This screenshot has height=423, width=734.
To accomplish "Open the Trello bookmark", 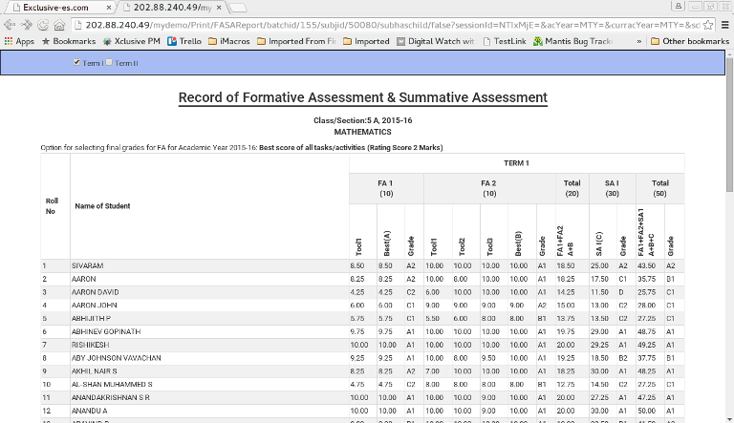I will 185,41.
